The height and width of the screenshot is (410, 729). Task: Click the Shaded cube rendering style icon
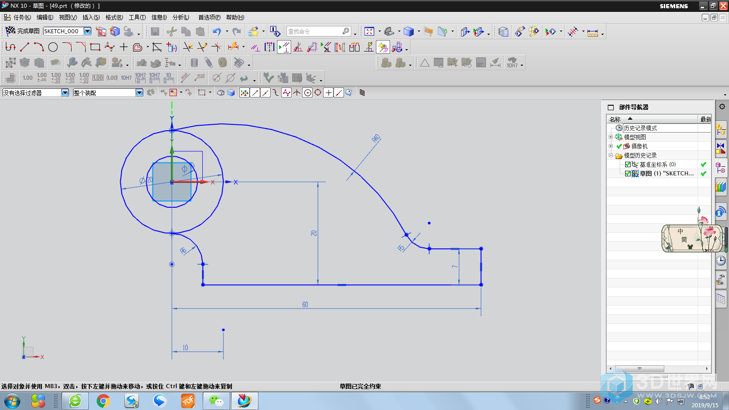tap(409, 31)
